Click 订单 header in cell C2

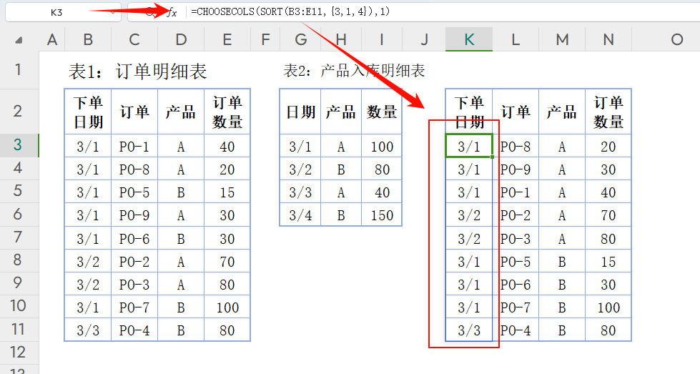[x=134, y=112]
